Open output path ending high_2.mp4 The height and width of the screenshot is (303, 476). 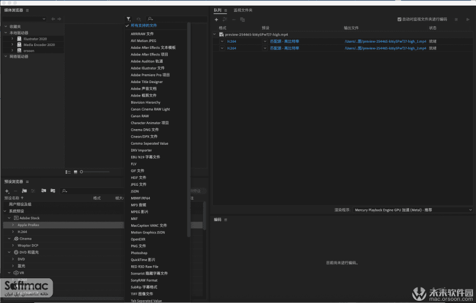[385, 48]
